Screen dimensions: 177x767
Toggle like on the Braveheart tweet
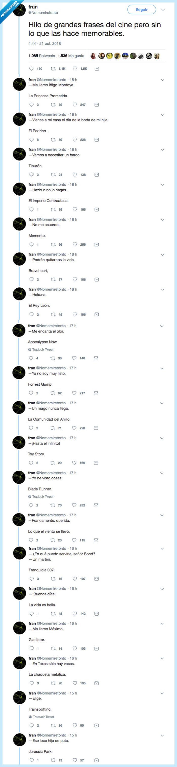pyautogui.click(x=75, y=279)
